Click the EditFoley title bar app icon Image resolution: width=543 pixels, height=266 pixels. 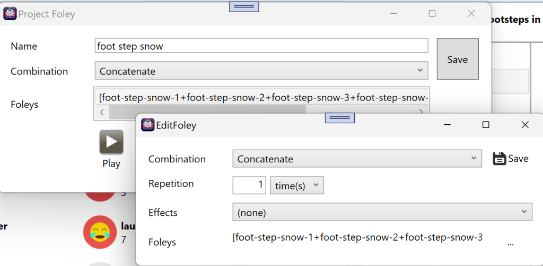147,125
